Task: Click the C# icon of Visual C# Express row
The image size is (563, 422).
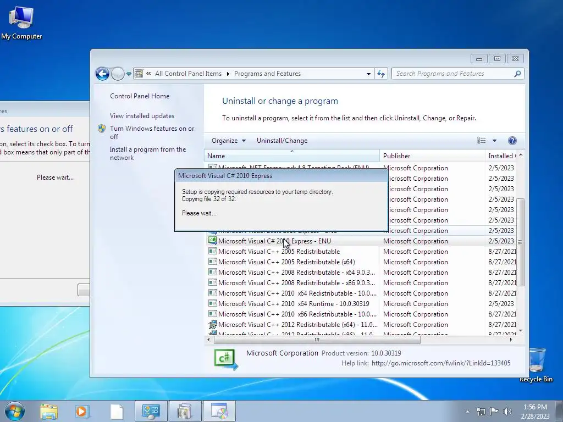Action: click(213, 241)
